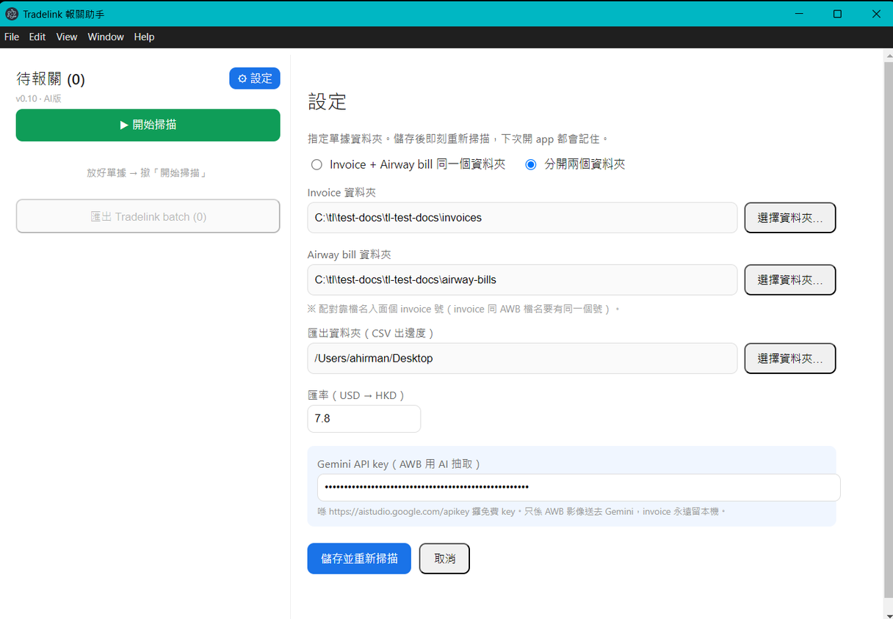The width and height of the screenshot is (893, 619).
Task: Click the 匯率 USD→HKD rate field
Action: 364,419
